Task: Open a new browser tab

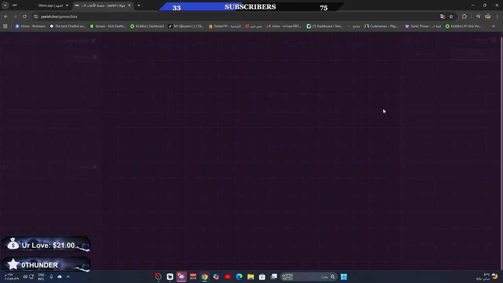Action: click(139, 6)
